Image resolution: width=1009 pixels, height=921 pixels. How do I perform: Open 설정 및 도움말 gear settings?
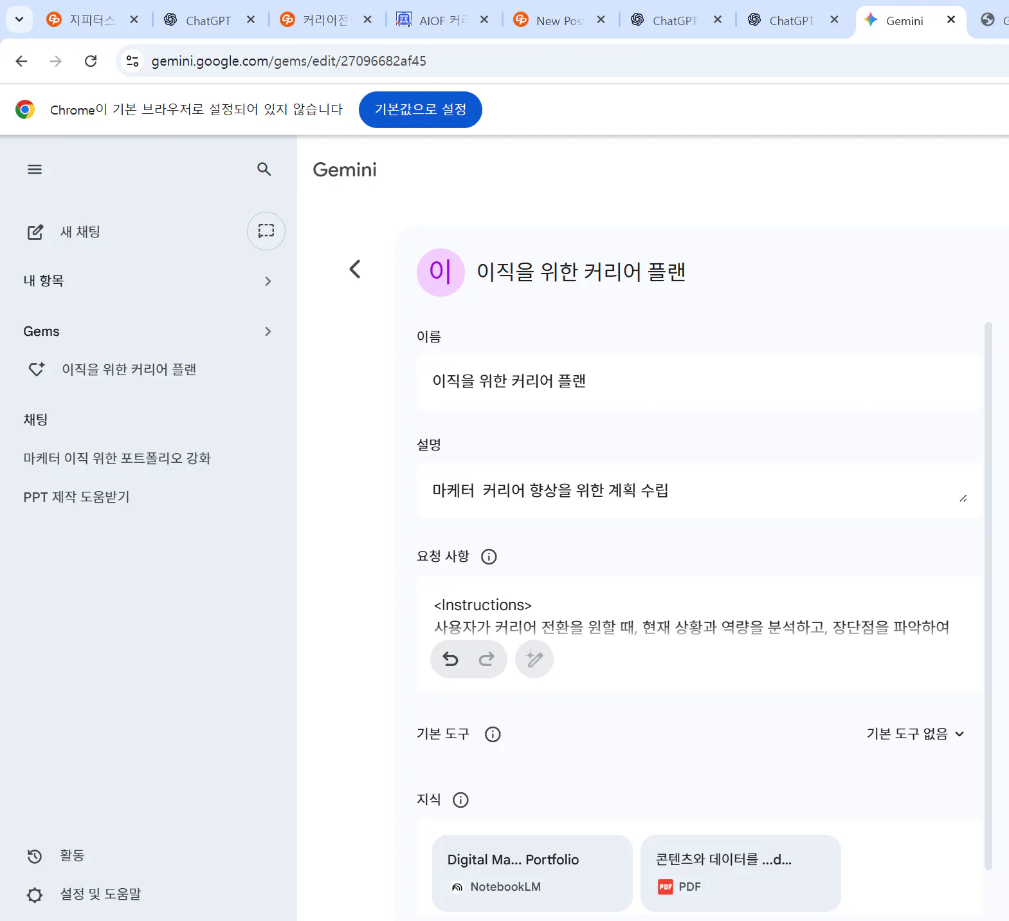pyautogui.click(x=84, y=894)
